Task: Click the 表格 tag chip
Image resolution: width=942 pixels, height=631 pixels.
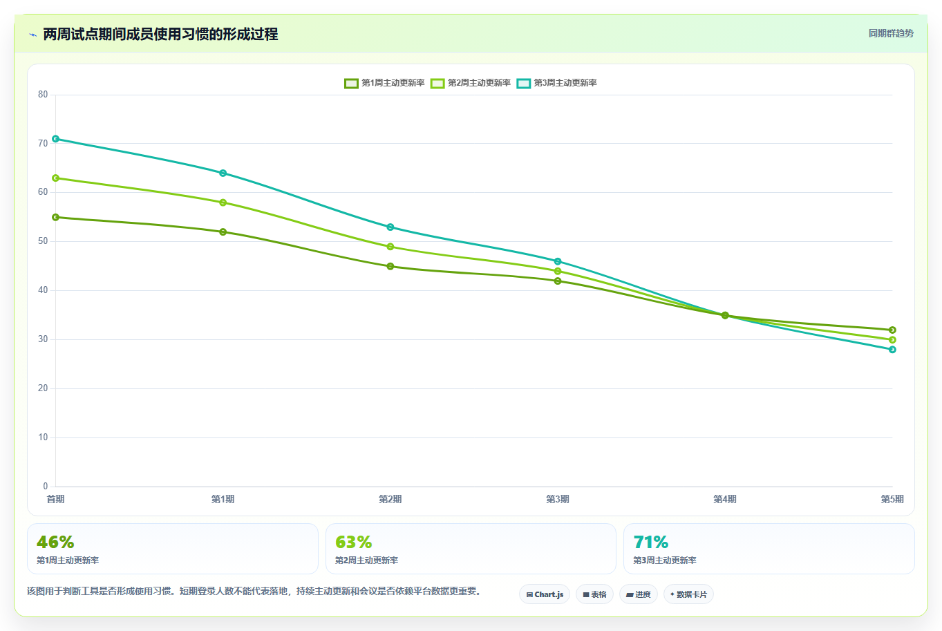Action: click(594, 594)
